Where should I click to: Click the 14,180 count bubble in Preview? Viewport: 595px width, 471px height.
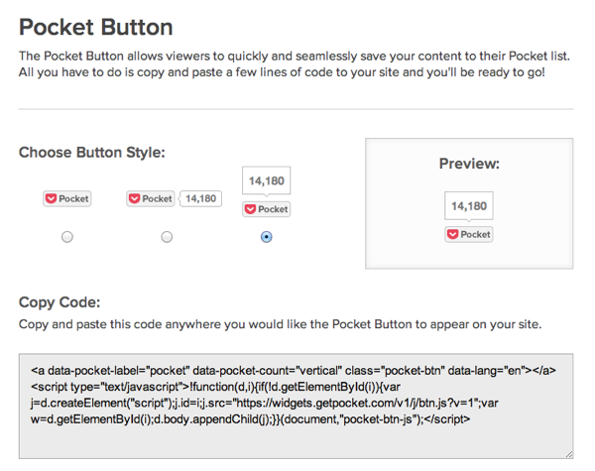tap(469, 205)
